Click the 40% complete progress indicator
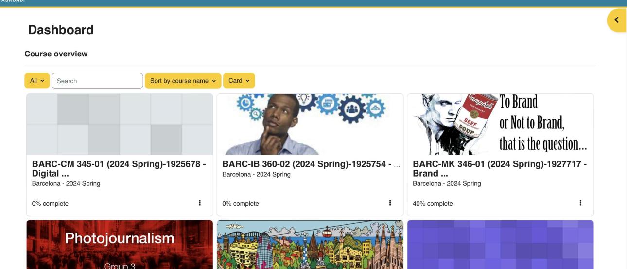The height and width of the screenshot is (269, 627). click(x=433, y=204)
